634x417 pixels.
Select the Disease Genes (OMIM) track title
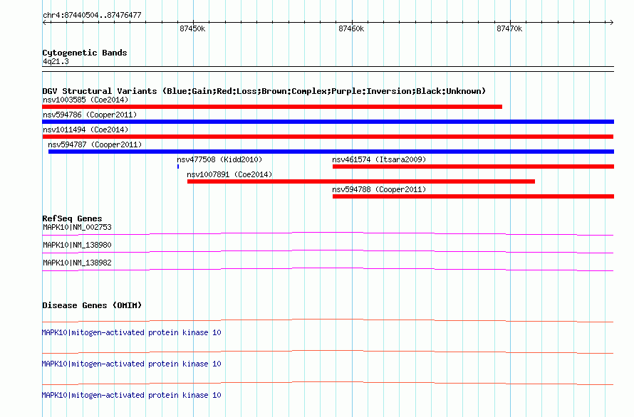pos(92,305)
